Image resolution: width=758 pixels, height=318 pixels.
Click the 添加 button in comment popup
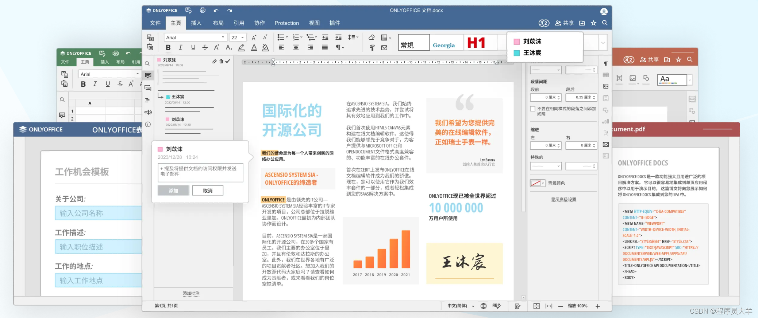(x=173, y=191)
